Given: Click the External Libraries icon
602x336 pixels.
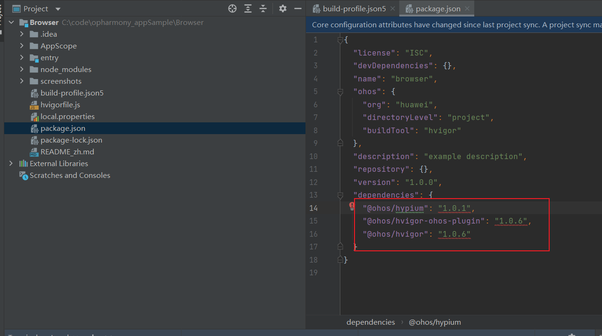Looking at the screenshot, I should pyautogui.click(x=23, y=163).
